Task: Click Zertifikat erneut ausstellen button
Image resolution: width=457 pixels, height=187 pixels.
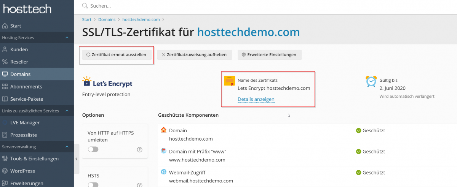Action: [116, 55]
